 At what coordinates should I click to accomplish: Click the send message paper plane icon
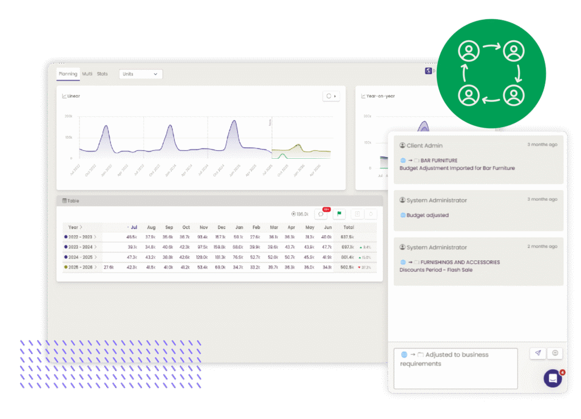tap(537, 353)
